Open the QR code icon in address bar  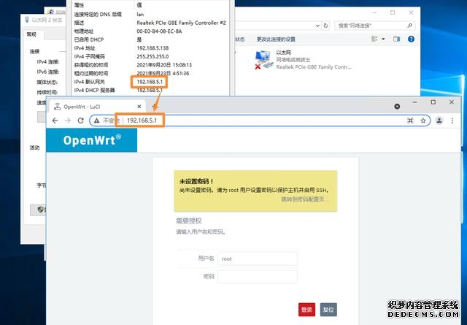(x=410, y=121)
